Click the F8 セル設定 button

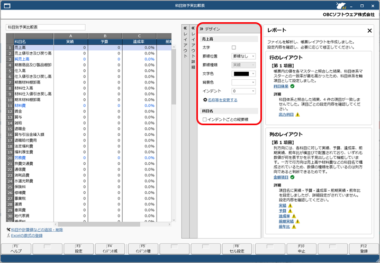tap(237, 249)
